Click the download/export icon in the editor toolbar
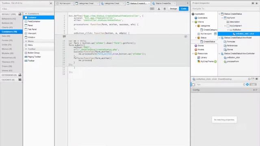 [x=159, y=9]
